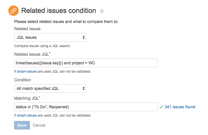208x135 pixels.
Task: Click the Compare issues using a JQL search hint
Action: point(42,46)
